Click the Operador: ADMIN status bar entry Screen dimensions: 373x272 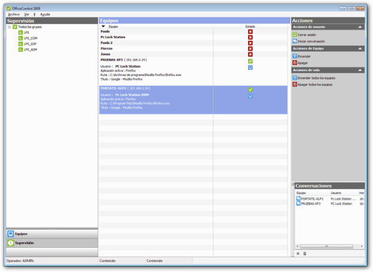20,261
